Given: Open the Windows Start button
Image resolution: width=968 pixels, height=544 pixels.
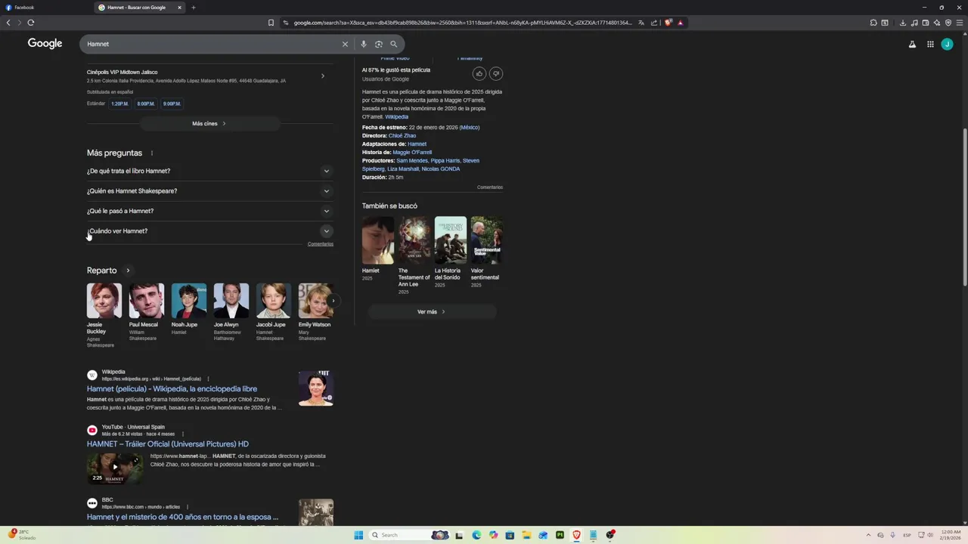Looking at the screenshot, I should 358,535.
